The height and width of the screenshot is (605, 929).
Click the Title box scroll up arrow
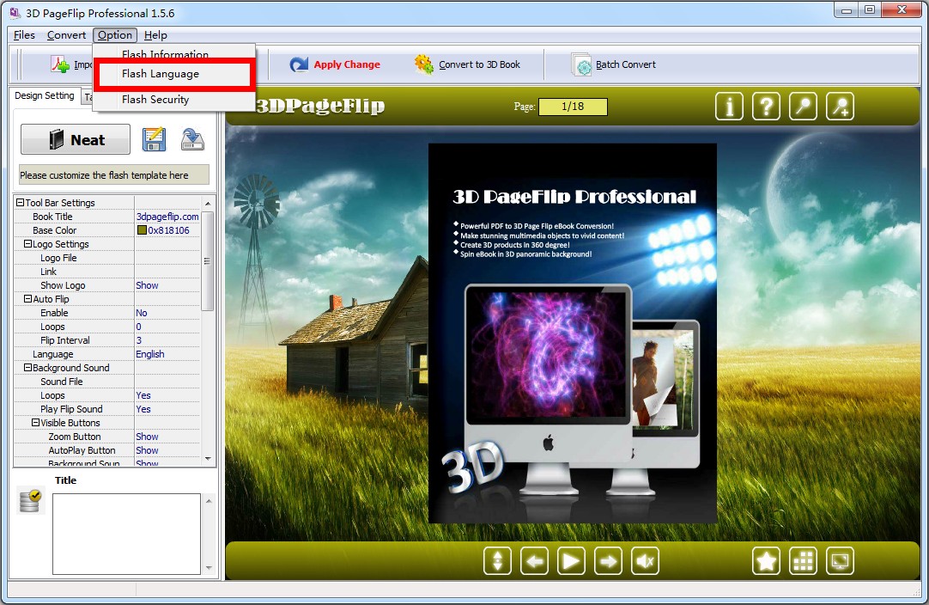coord(209,501)
